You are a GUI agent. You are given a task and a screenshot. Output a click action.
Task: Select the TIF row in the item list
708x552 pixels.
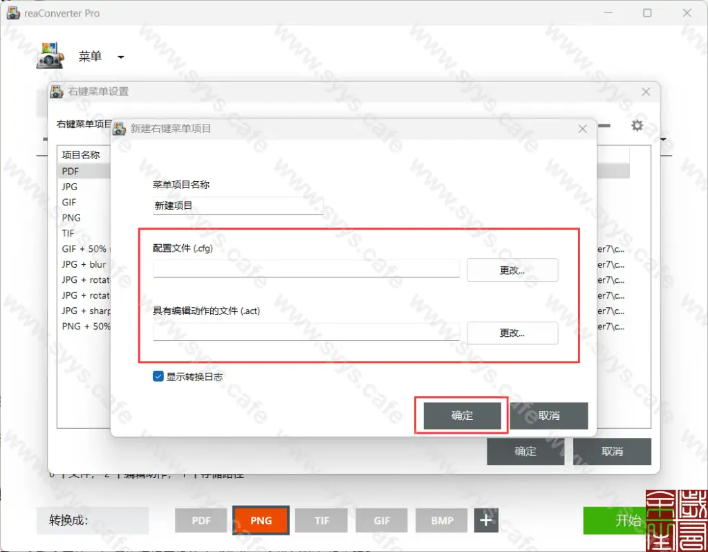click(84, 233)
